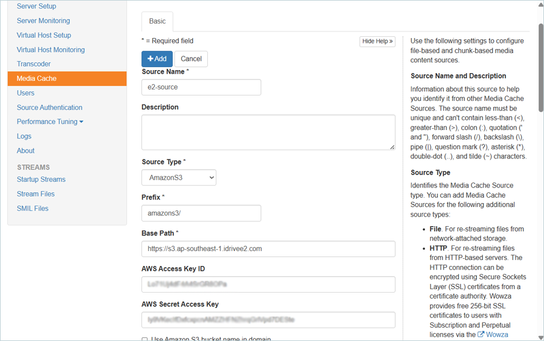Select Transcoder in sidebar
Screen dimensions: 544x341
click(34, 64)
